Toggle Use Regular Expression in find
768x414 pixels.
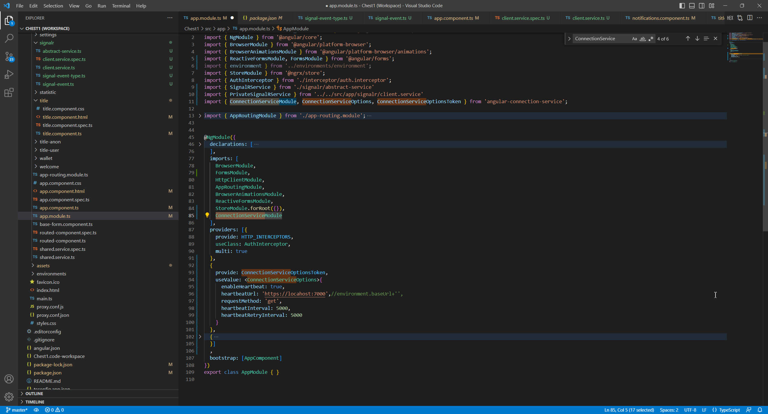651,39
